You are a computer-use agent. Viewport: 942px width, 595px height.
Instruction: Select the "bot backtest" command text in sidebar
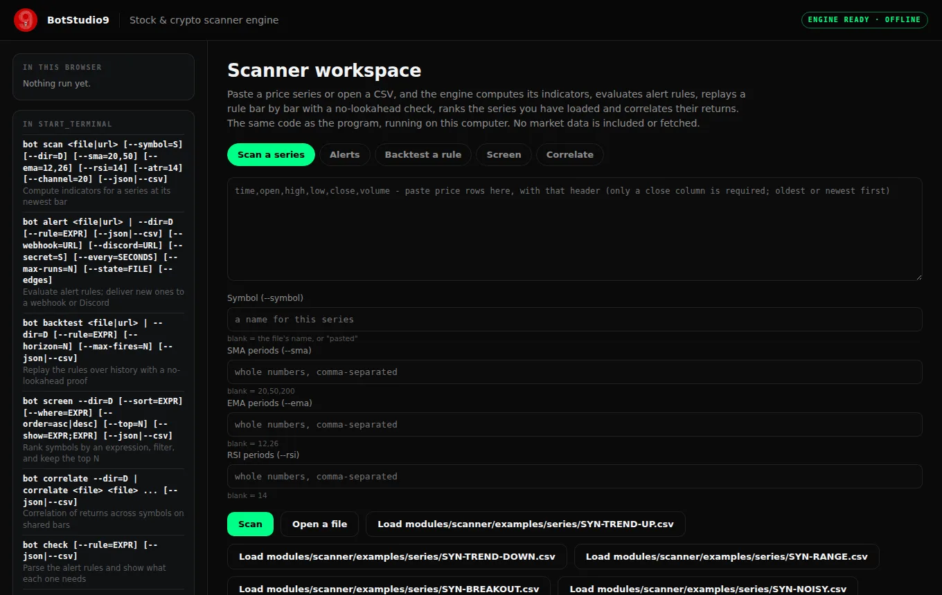[x=98, y=340]
